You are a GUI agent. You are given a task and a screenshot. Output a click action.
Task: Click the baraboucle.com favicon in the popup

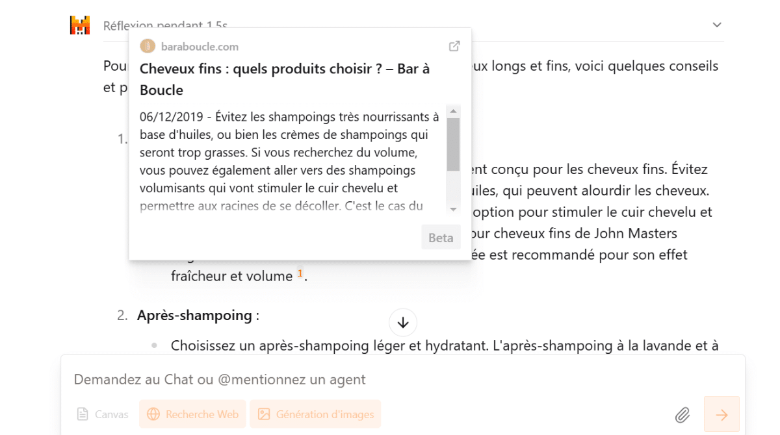pos(146,45)
